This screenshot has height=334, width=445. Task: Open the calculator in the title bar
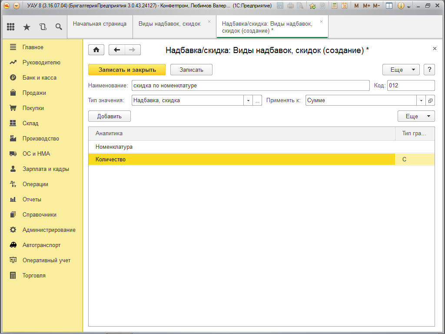(334, 6)
